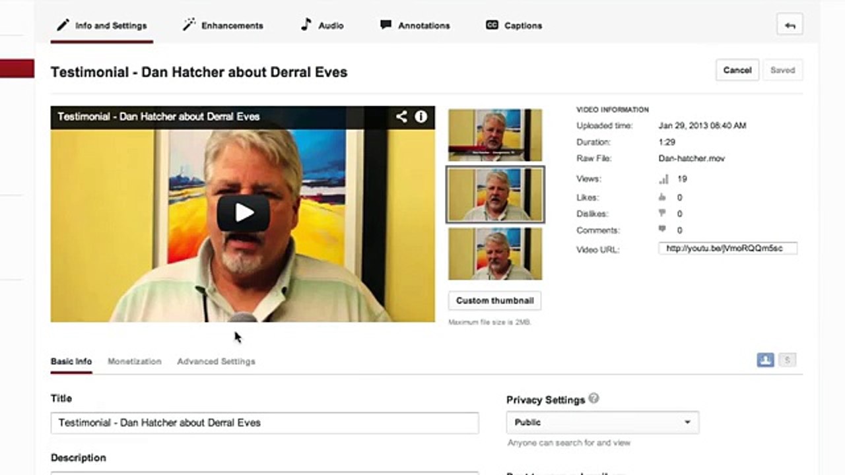Open the Info and Settings tab
Viewport: 845px width, 475px height.
tap(102, 26)
